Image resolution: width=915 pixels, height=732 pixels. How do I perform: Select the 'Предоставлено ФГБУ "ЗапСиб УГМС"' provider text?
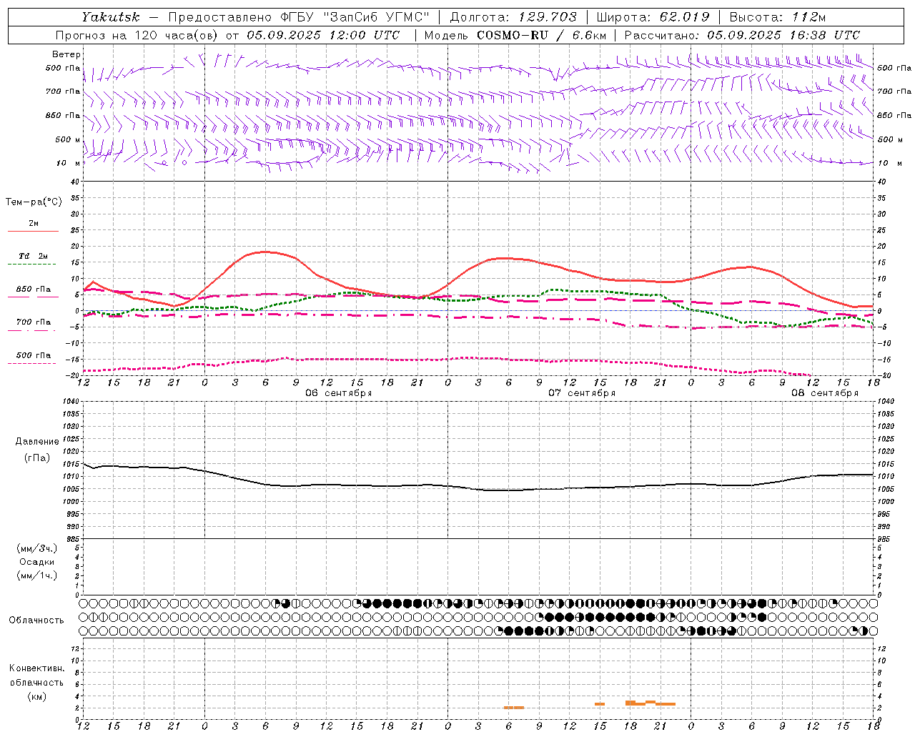pos(299,17)
